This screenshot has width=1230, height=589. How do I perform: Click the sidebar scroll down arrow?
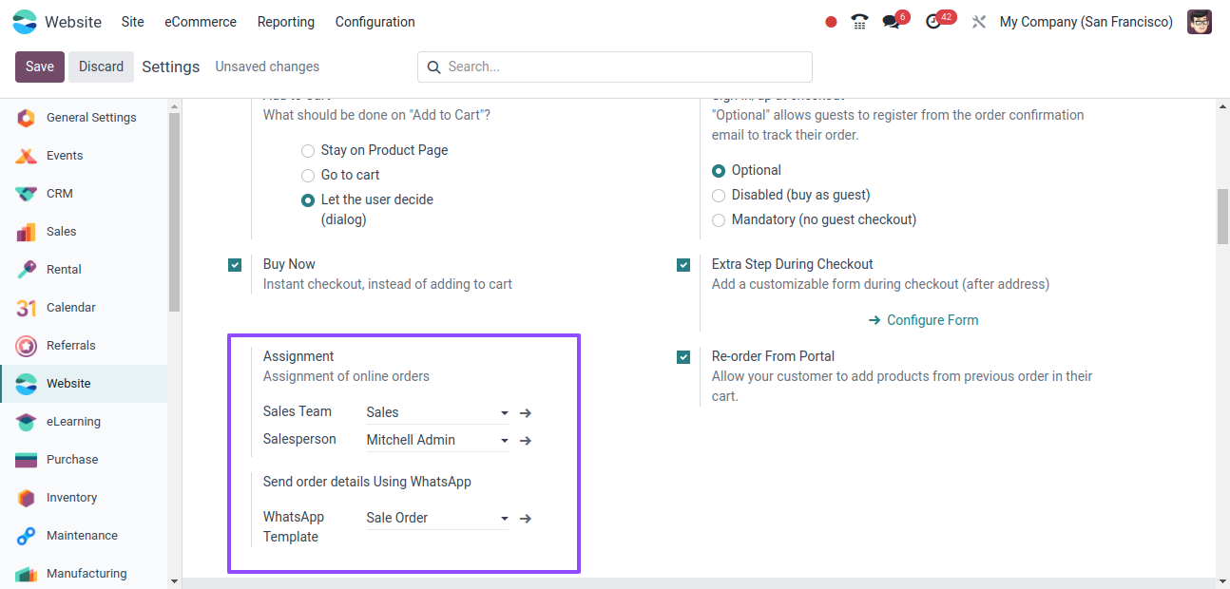point(174,580)
